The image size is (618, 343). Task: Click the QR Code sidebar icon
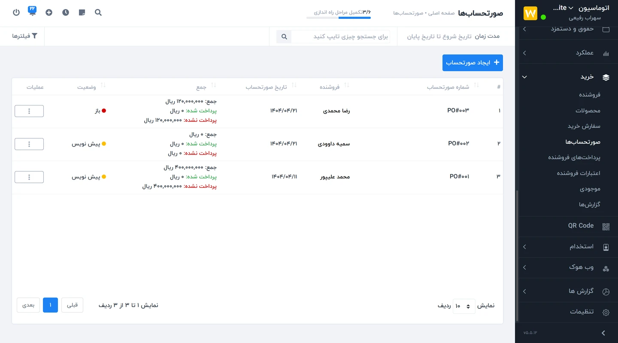click(606, 227)
